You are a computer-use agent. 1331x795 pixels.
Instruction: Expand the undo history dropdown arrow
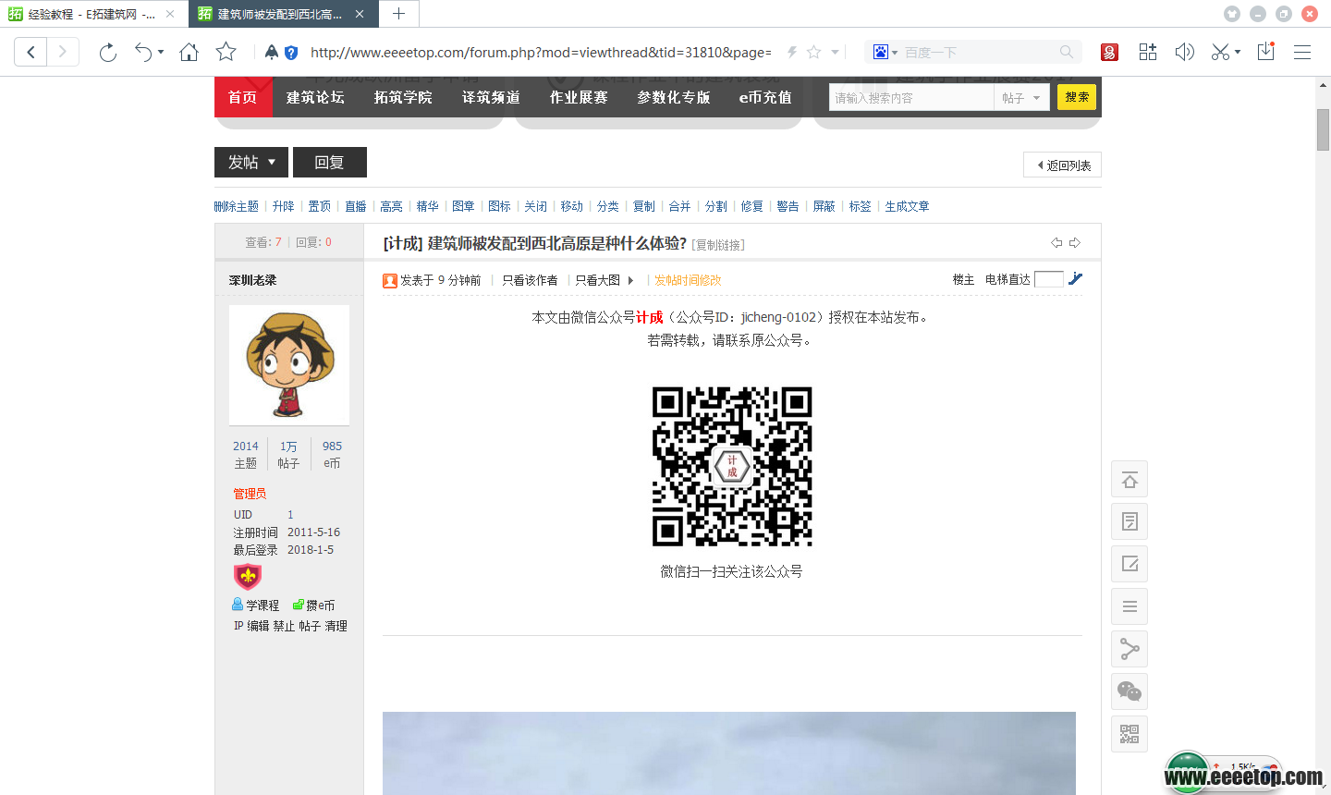pos(161,53)
